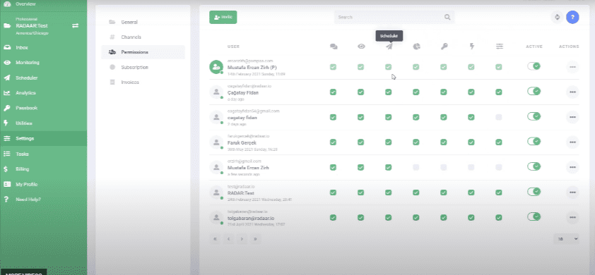This screenshot has height=275, width=595.
Task: Open actions menu for Mustafa Ercan Zirh (gmail)
Action: 572,167
